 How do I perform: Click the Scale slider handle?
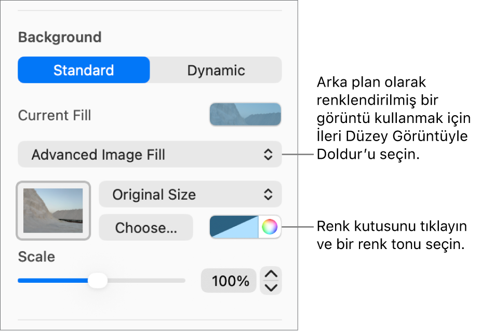[x=97, y=281]
